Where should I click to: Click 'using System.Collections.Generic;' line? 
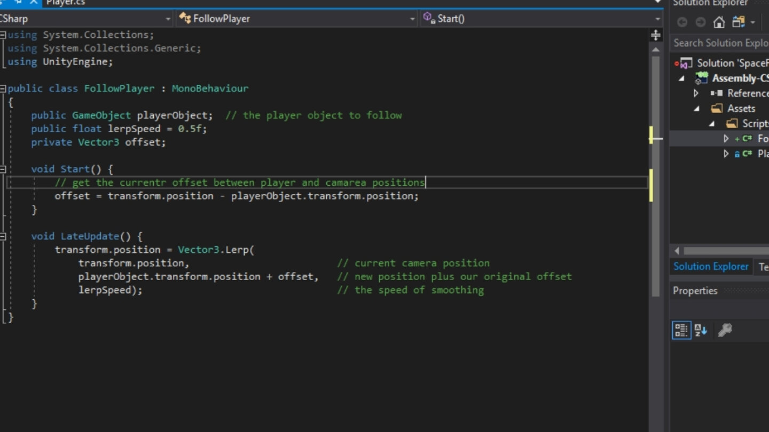[104, 48]
